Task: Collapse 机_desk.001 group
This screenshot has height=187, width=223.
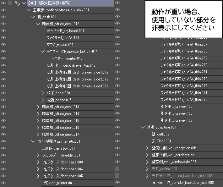Action: click(33, 17)
